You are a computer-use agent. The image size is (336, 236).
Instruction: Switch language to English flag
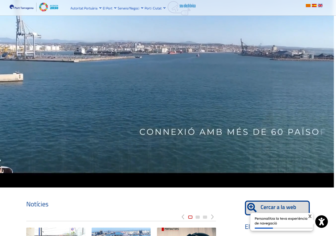point(320,6)
